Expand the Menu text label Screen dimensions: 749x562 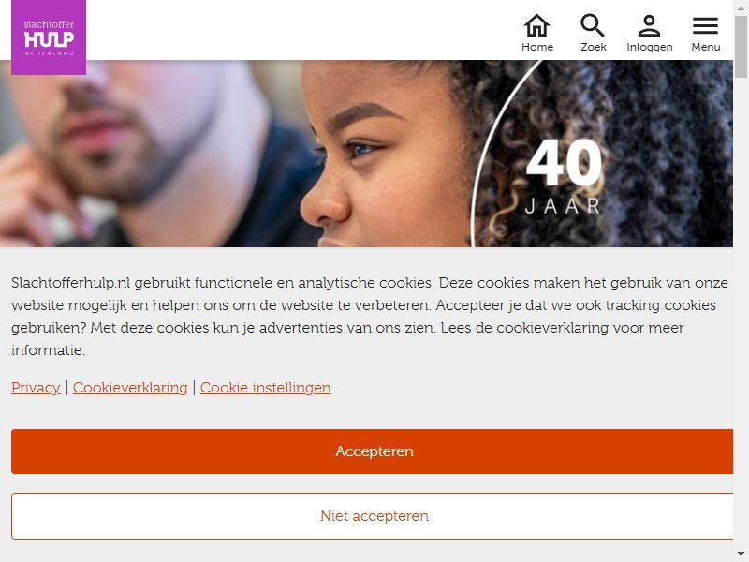pos(706,47)
